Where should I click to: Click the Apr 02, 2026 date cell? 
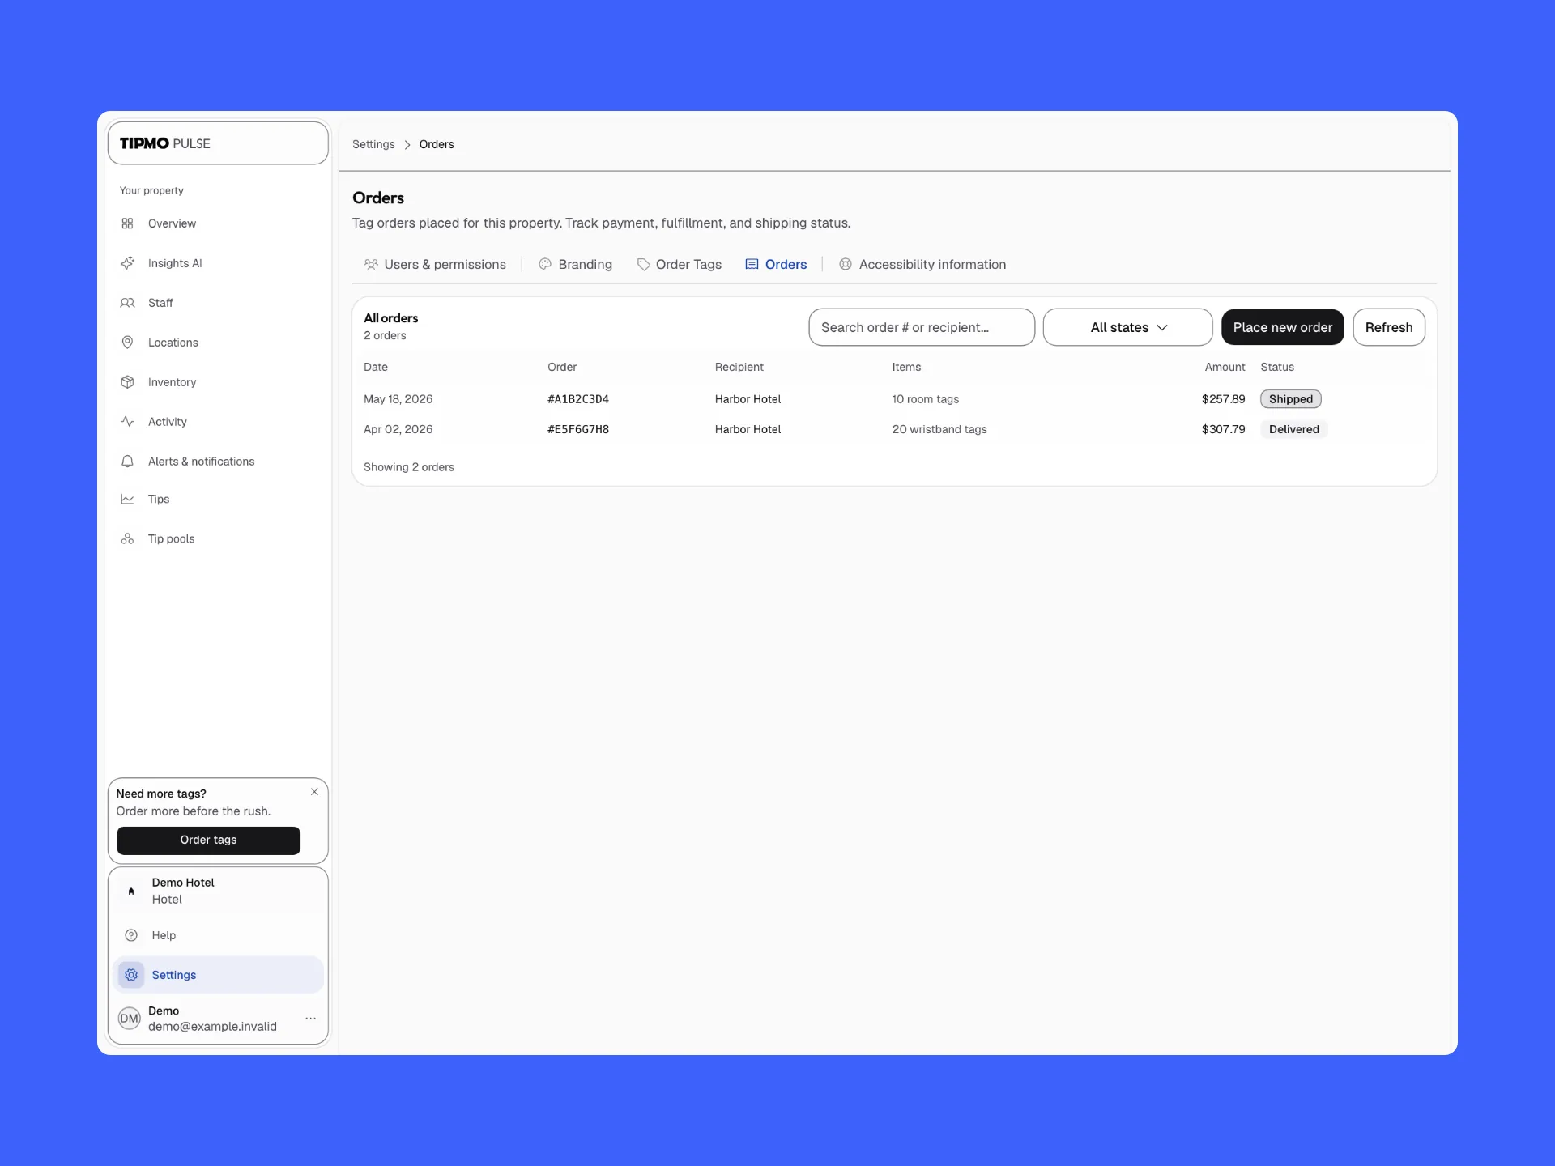click(398, 429)
